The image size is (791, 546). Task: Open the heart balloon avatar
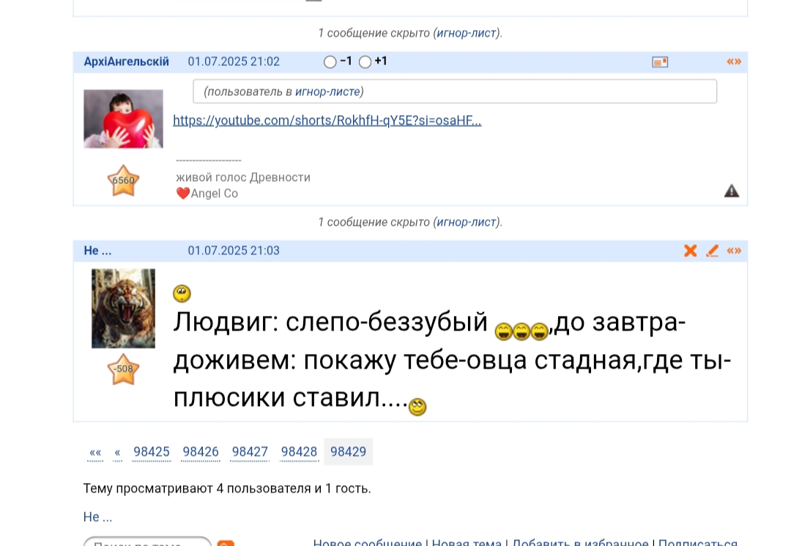[123, 119]
